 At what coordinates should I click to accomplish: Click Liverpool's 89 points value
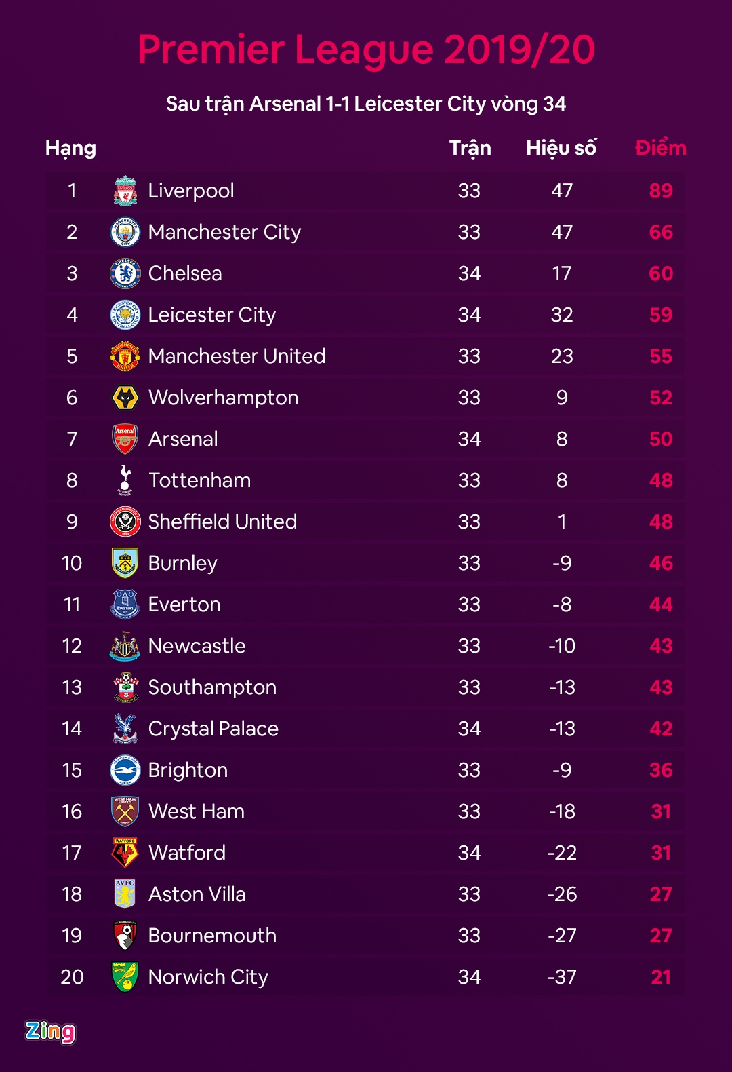click(661, 191)
